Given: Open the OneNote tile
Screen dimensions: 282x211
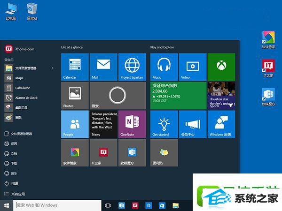Looking at the screenshot, I should 132,124.
